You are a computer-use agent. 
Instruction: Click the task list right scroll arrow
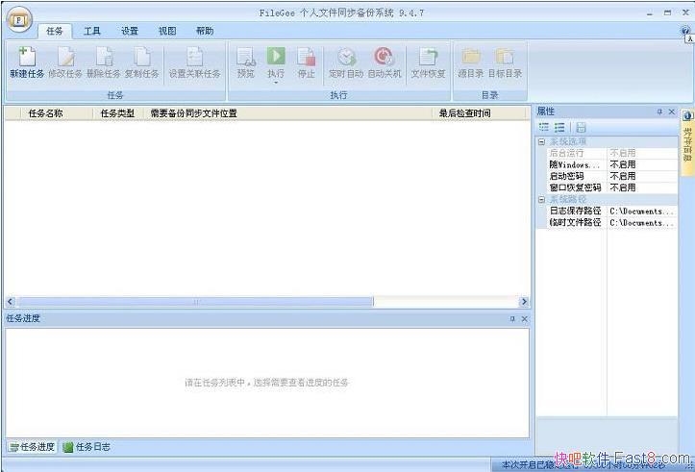pos(524,302)
